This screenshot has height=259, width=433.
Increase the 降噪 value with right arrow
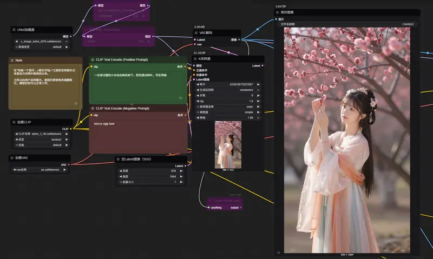(258, 118)
